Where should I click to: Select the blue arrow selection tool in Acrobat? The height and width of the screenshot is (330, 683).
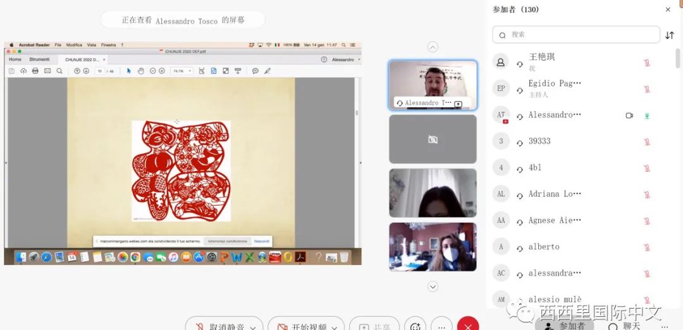click(129, 71)
